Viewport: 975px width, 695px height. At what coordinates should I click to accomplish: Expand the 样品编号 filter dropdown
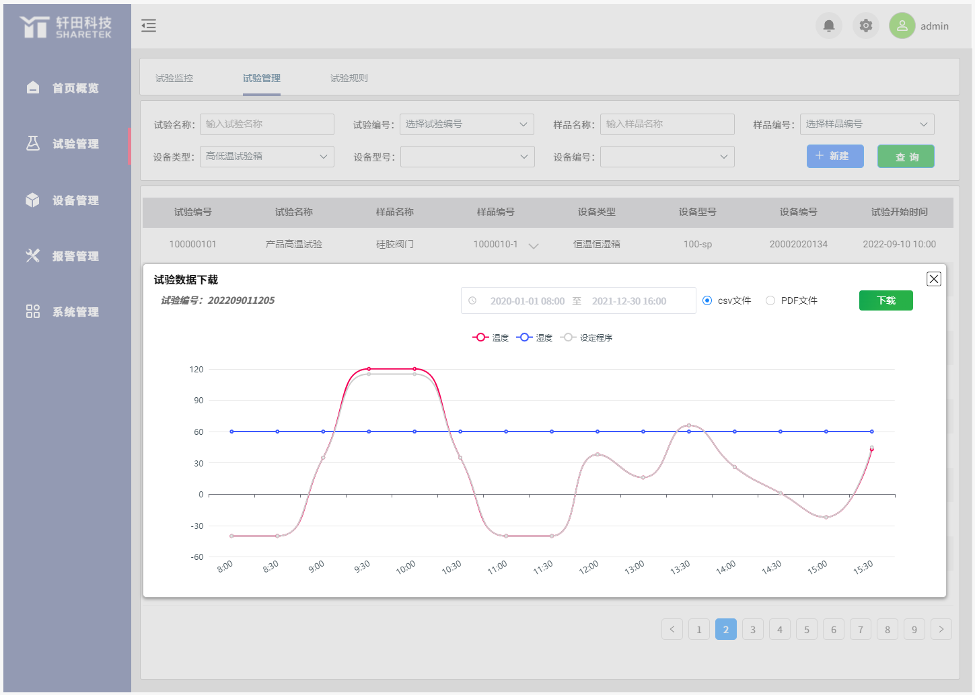[867, 124]
